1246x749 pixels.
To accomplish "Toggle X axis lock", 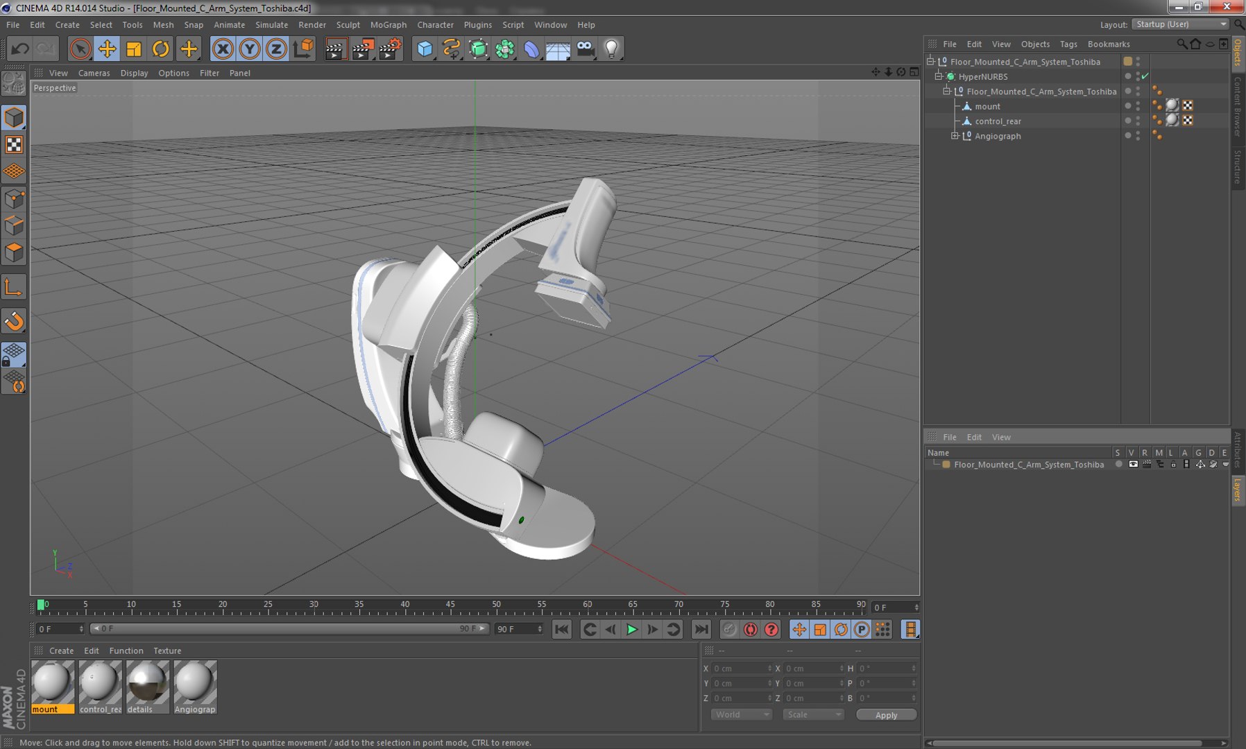I will point(223,49).
